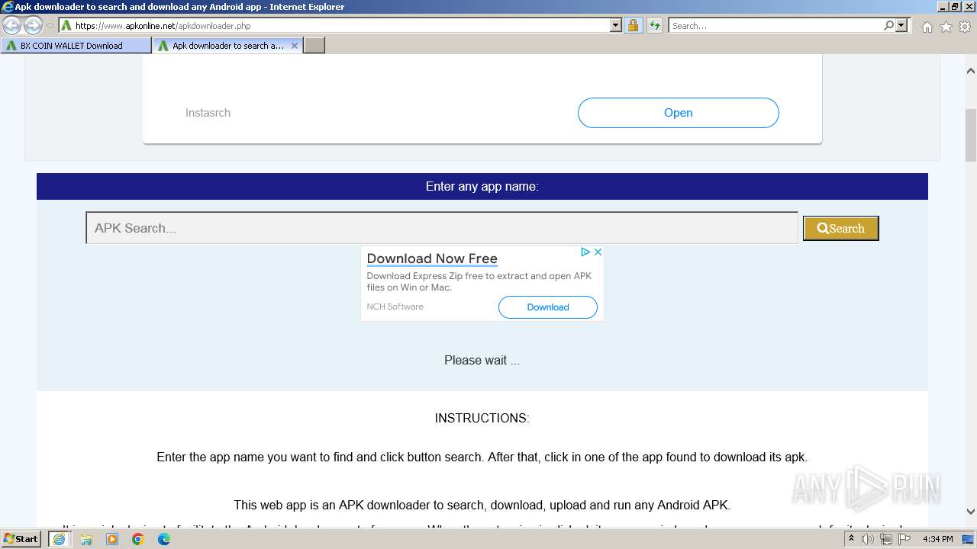Open File Explorer folder icon in taskbar
Image resolution: width=977 pixels, height=549 pixels.
(86, 539)
